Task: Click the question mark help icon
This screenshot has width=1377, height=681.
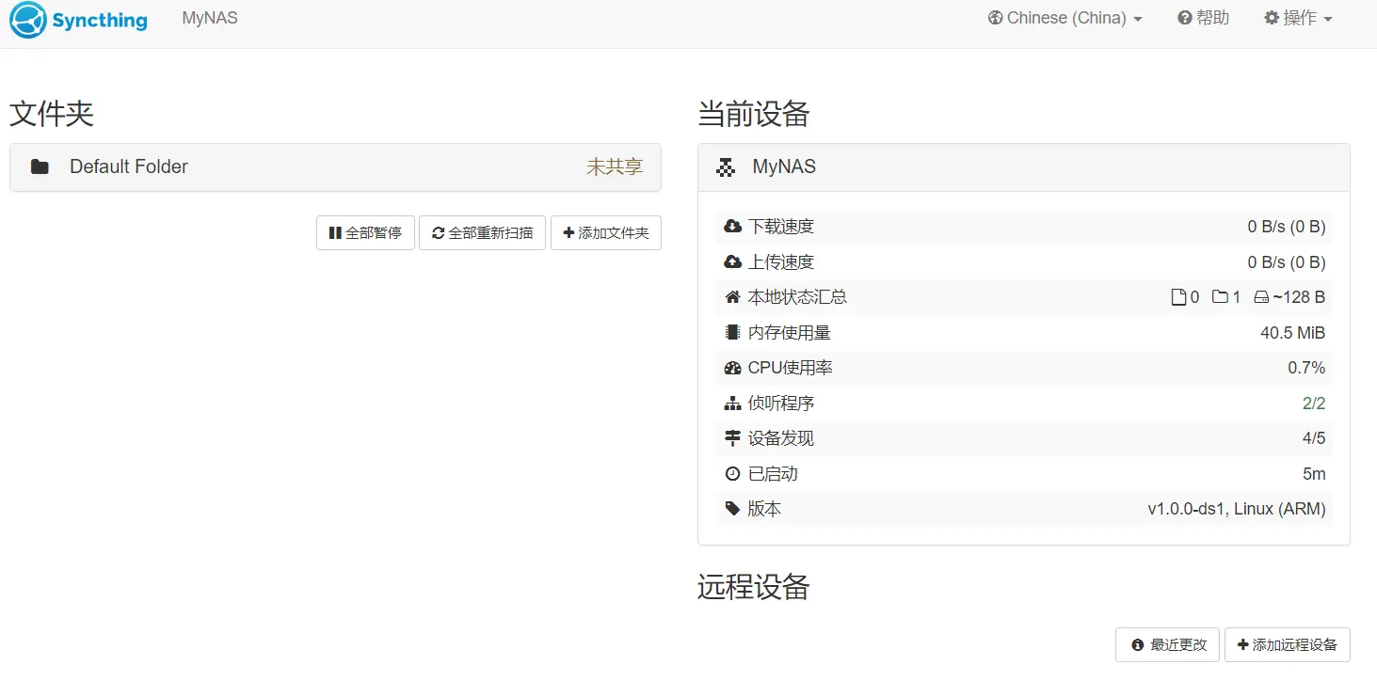Action: [x=1185, y=18]
